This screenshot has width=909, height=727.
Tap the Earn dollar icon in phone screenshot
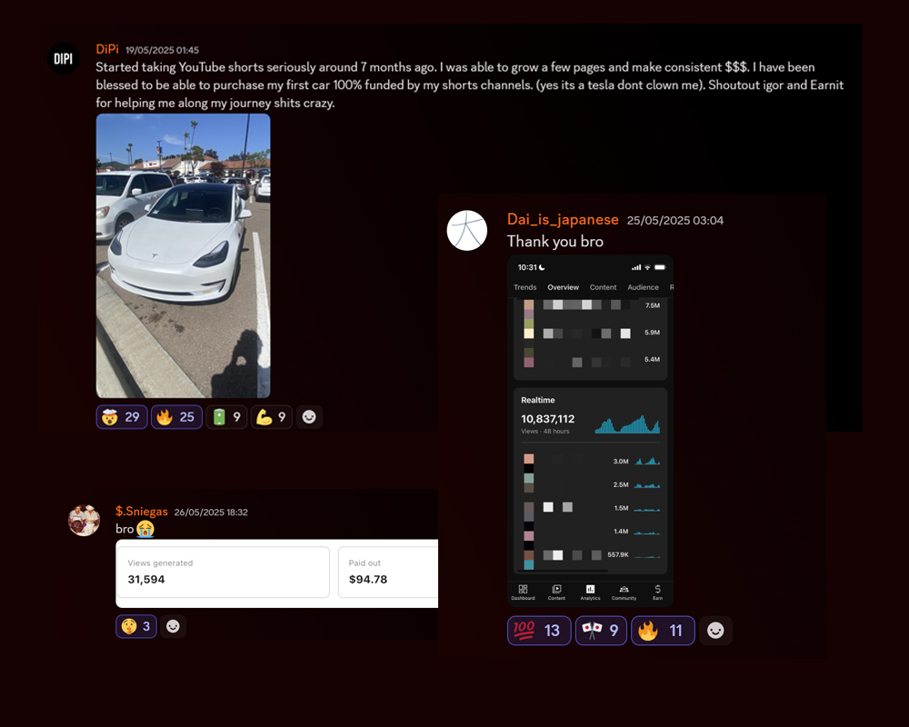click(657, 592)
